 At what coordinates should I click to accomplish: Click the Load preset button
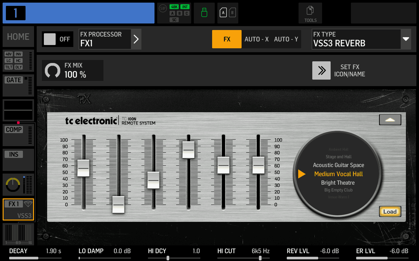pos(390,212)
